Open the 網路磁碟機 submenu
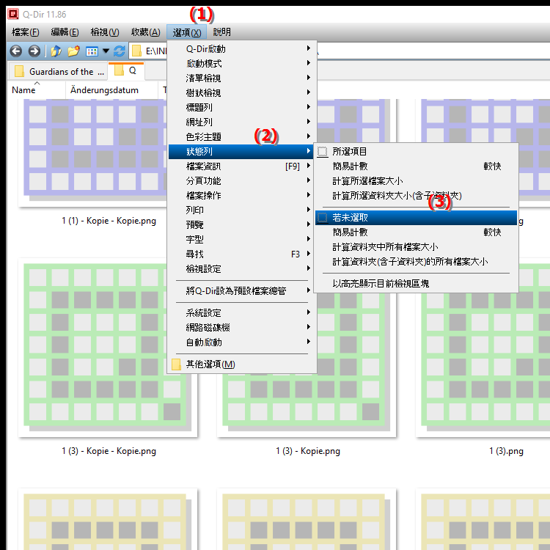 click(242, 328)
